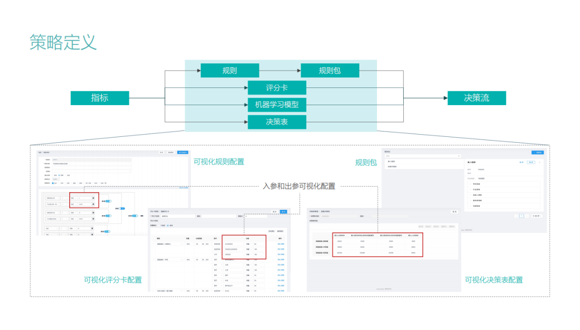The width and height of the screenshot is (580, 330).
Task: Select page 1 in rule package pagination
Action: pos(521,216)
